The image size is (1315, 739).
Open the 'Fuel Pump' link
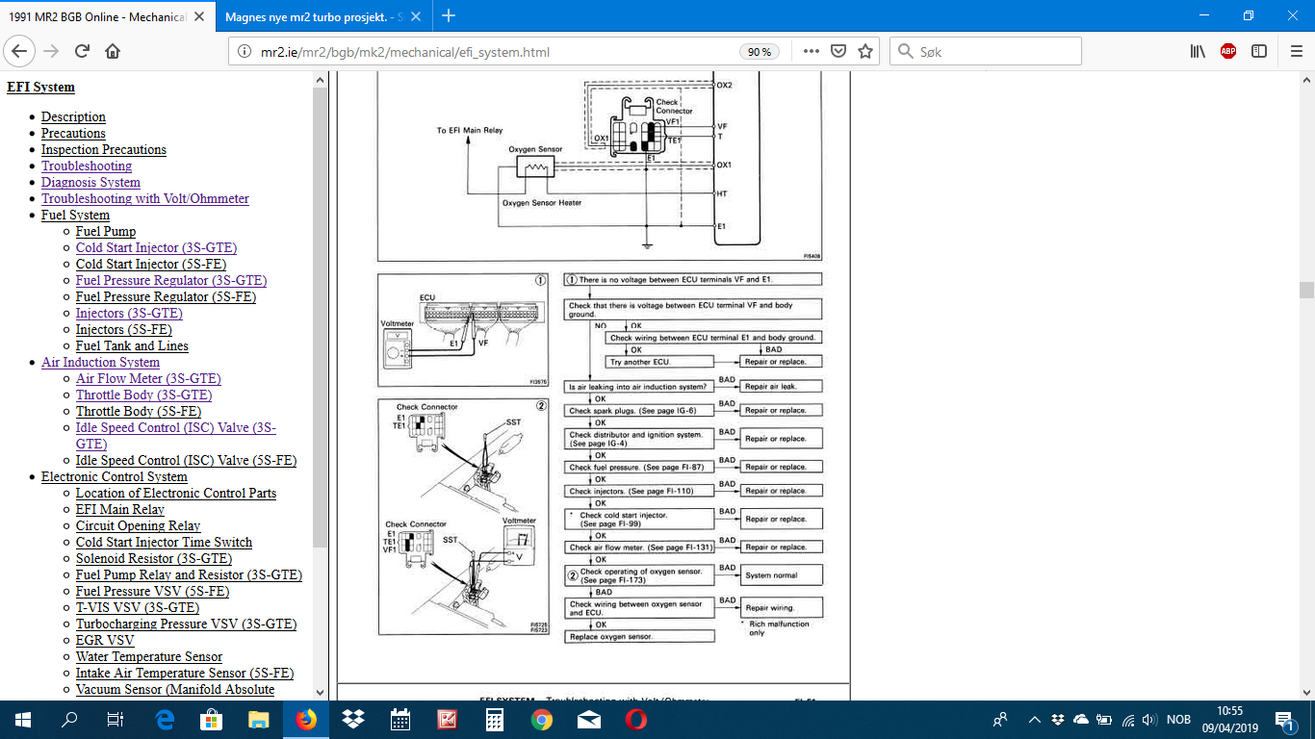point(105,231)
